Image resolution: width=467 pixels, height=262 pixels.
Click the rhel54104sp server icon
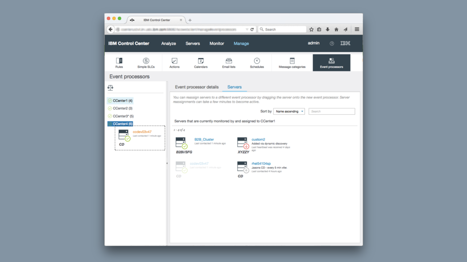coord(243,167)
